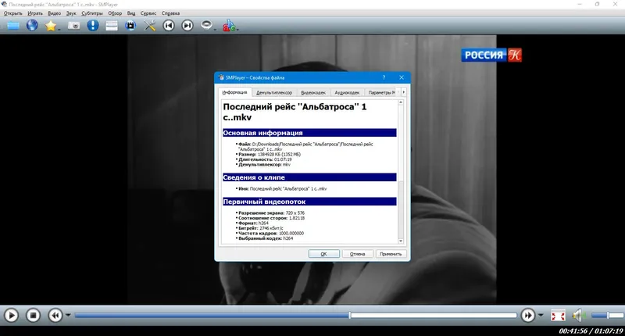The width and height of the screenshot is (625, 336).
Task: Click the Отмена button
Action: (x=358, y=254)
